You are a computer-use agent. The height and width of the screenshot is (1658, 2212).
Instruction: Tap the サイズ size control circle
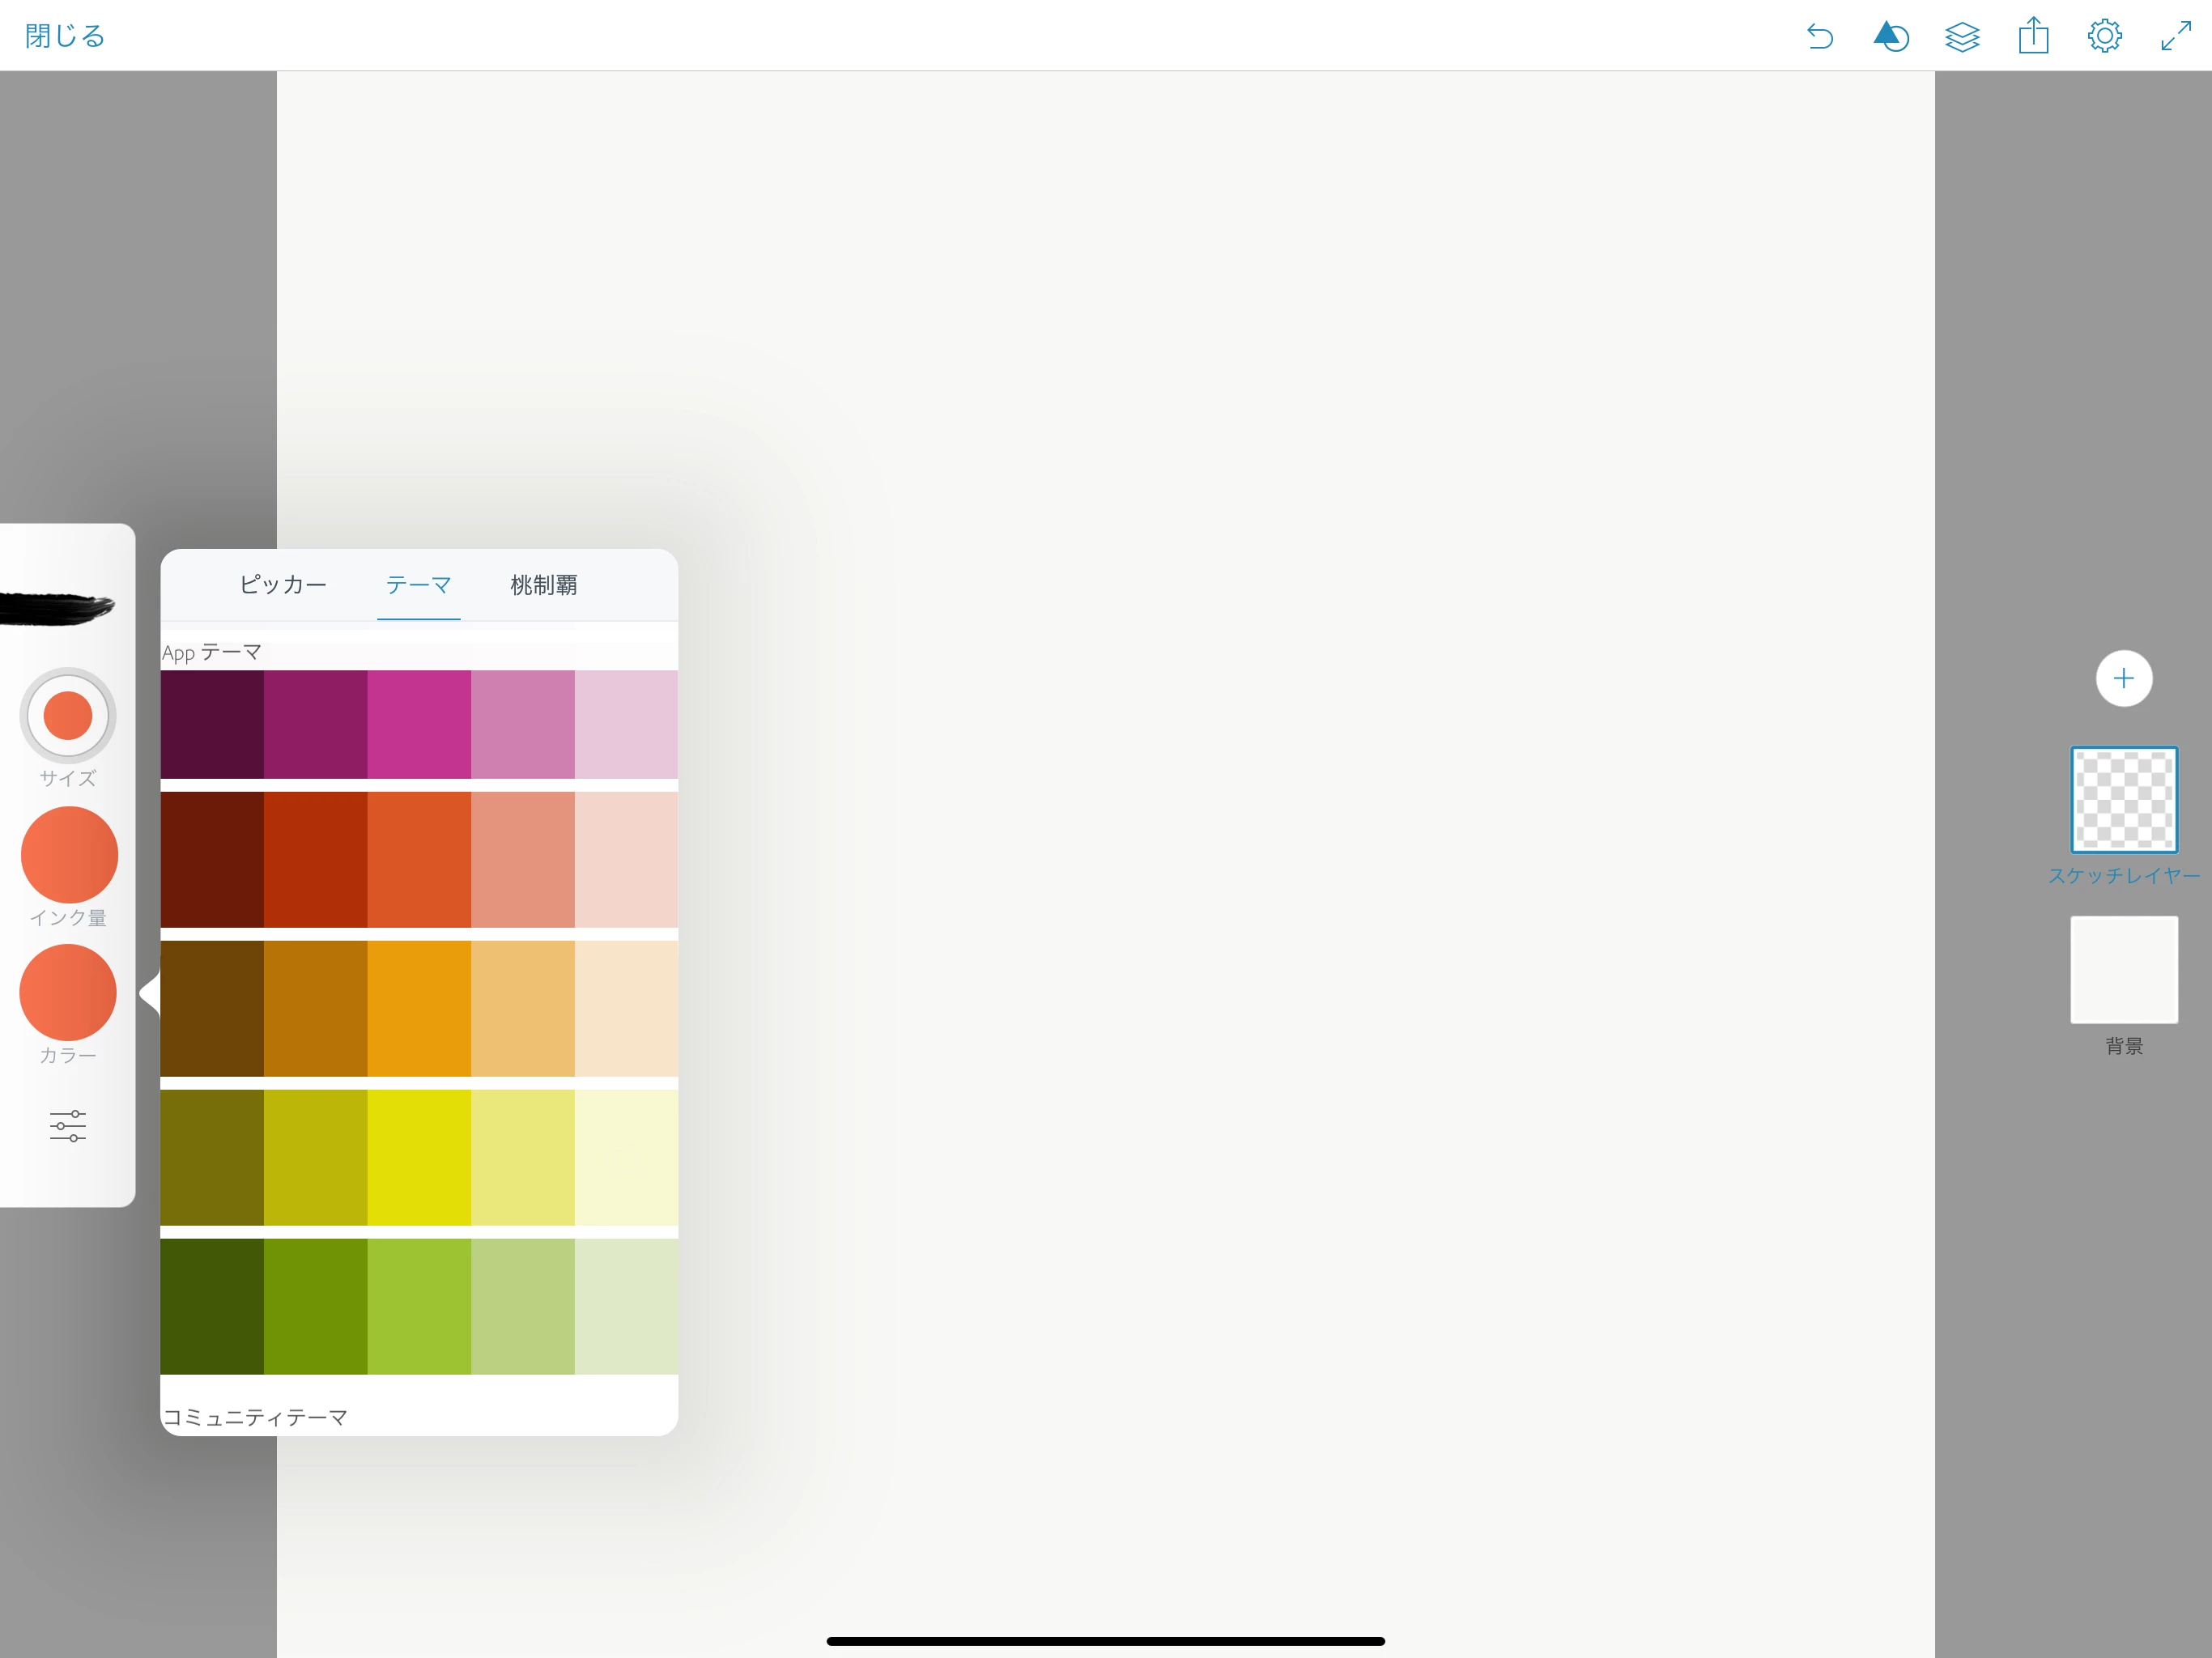click(x=68, y=716)
